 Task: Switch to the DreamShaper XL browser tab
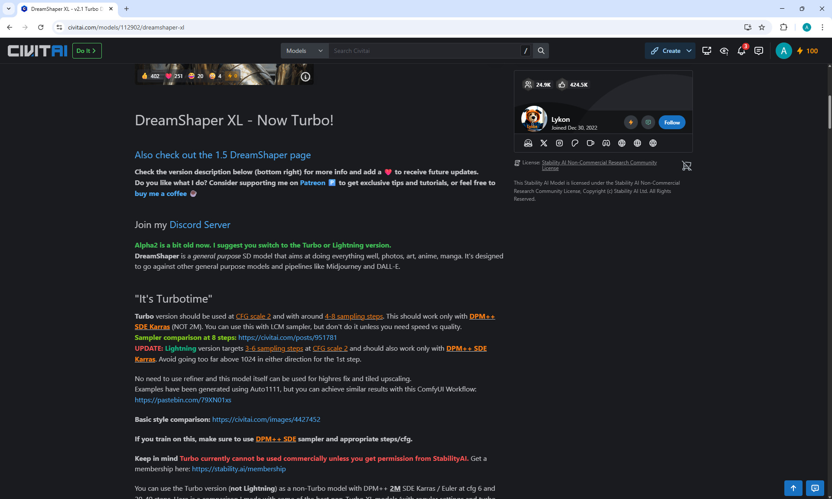point(65,9)
